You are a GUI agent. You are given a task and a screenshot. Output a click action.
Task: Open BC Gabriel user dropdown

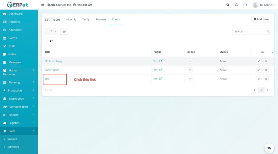(x=264, y=5)
